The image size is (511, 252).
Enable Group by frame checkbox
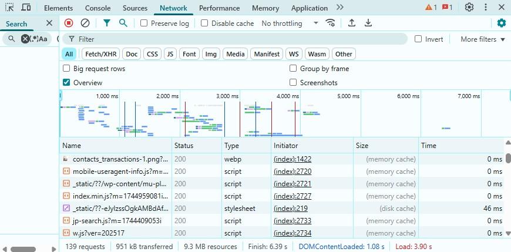(x=293, y=69)
